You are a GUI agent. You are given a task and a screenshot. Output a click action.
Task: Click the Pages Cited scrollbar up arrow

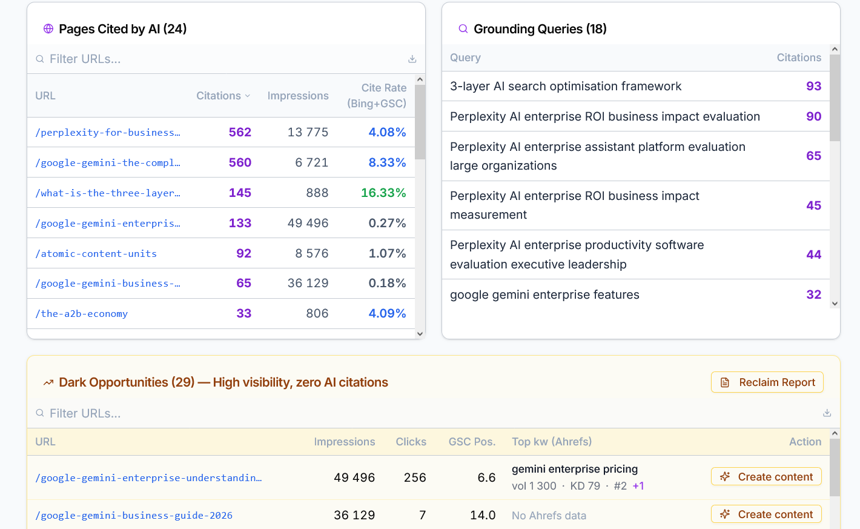tap(420, 79)
